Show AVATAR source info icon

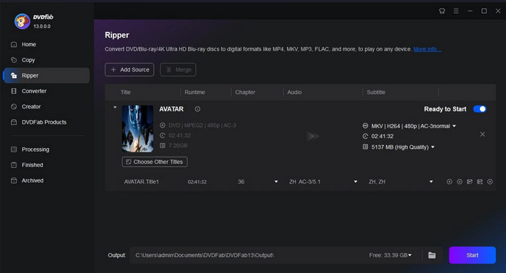pos(197,109)
